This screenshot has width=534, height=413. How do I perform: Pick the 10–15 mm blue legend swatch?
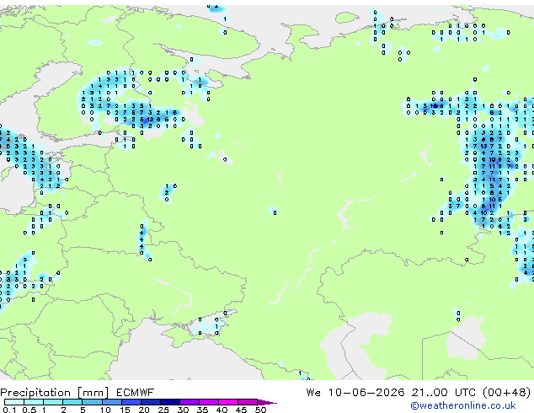(x=111, y=402)
